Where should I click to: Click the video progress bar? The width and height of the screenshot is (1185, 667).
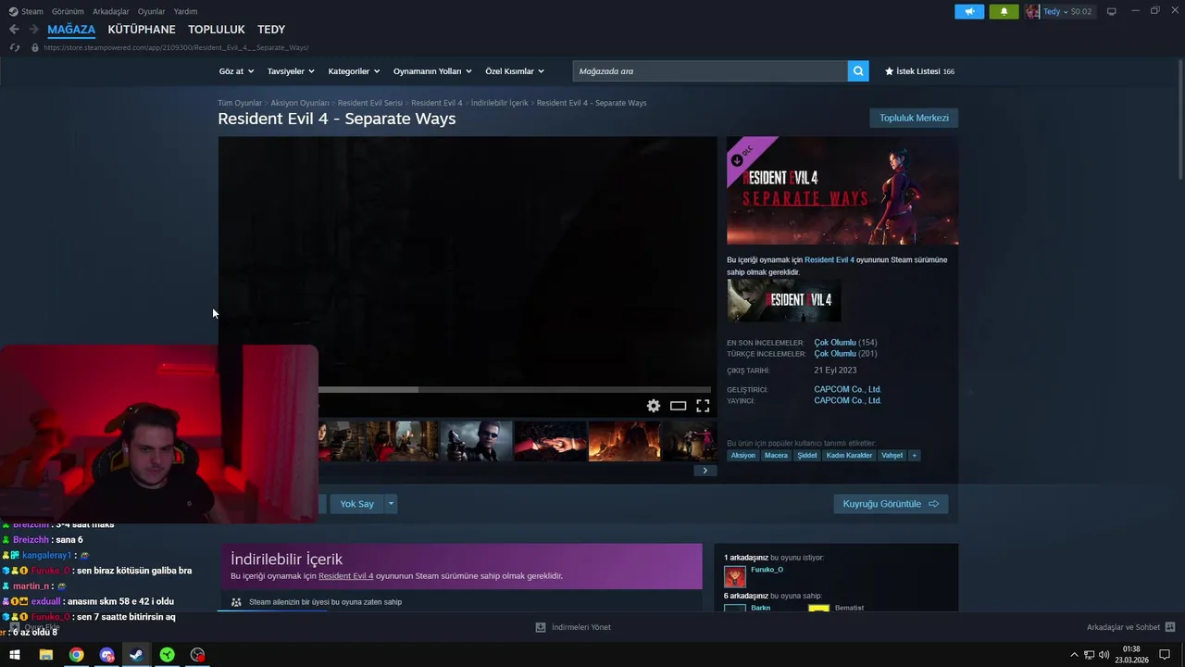(x=515, y=390)
